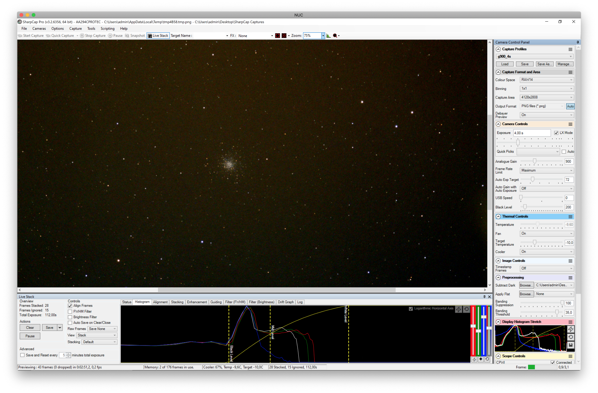The height and width of the screenshot is (393, 598).
Task: Enable the Quick Picks Auto checkbox
Action: point(564,152)
